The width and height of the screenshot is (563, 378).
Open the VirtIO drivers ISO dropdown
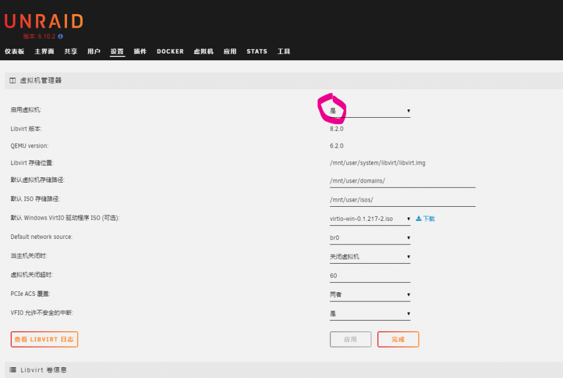370,219
